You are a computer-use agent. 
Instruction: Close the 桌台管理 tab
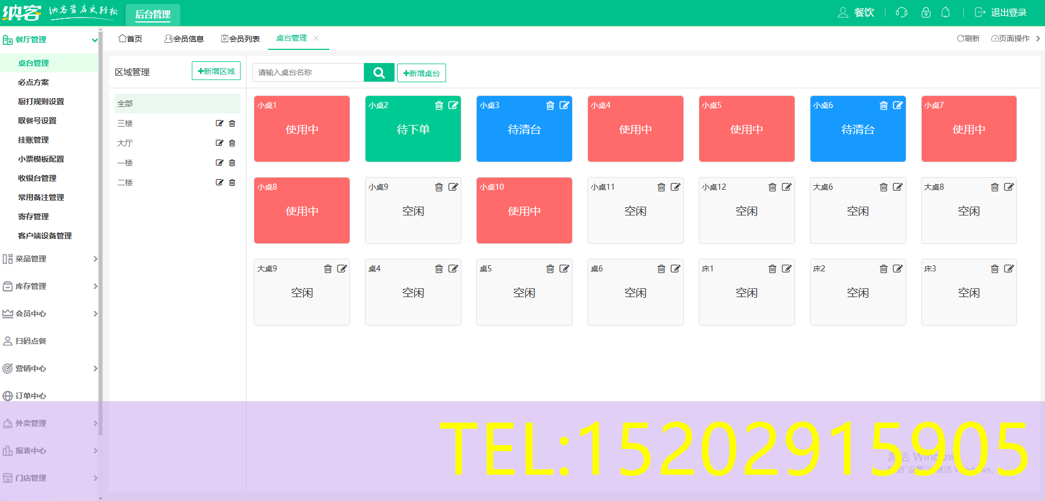click(x=316, y=38)
